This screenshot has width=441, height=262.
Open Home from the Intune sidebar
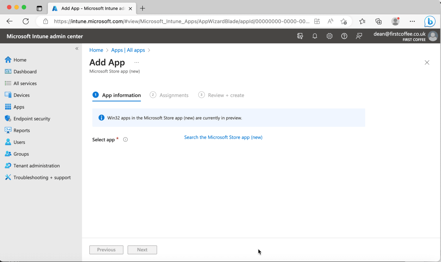coord(20,60)
